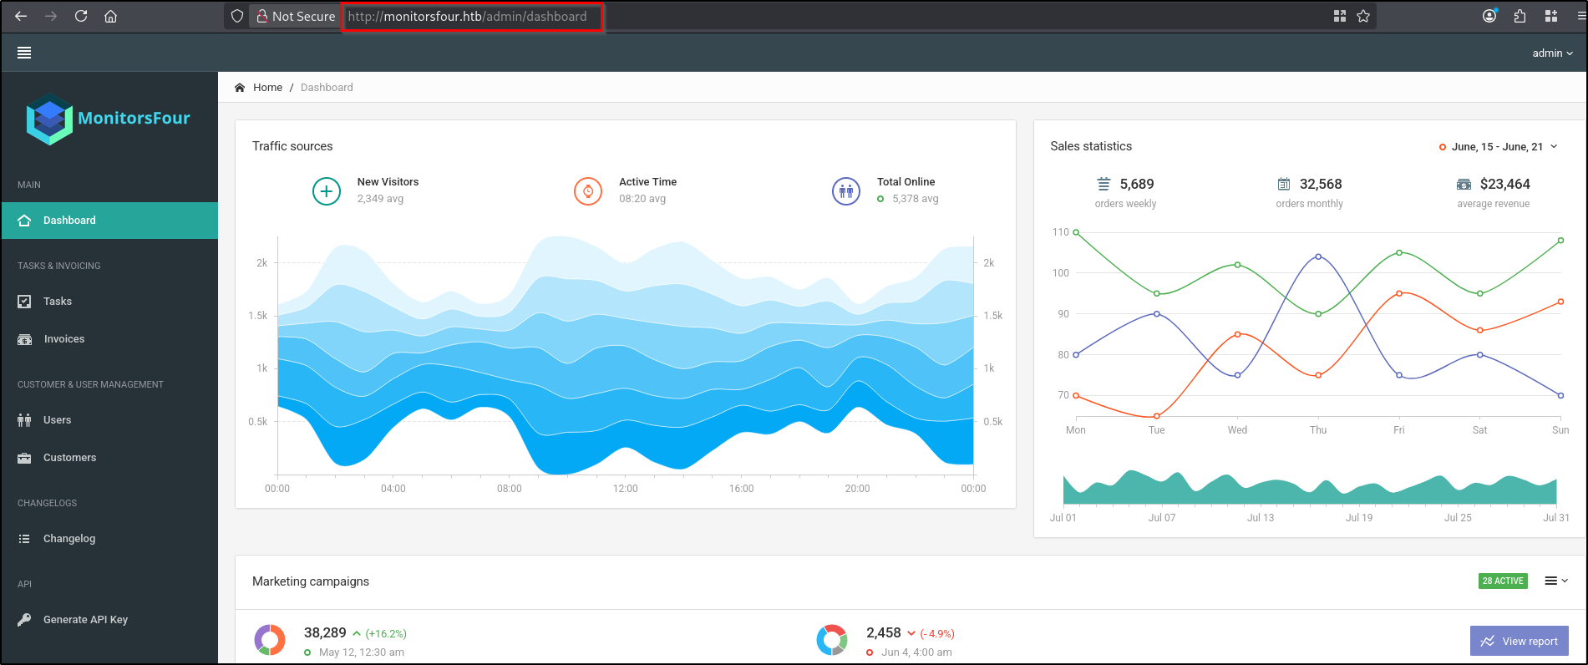The height and width of the screenshot is (665, 1588).
Task: Click the View report button
Action: [x=1520, y=641]
